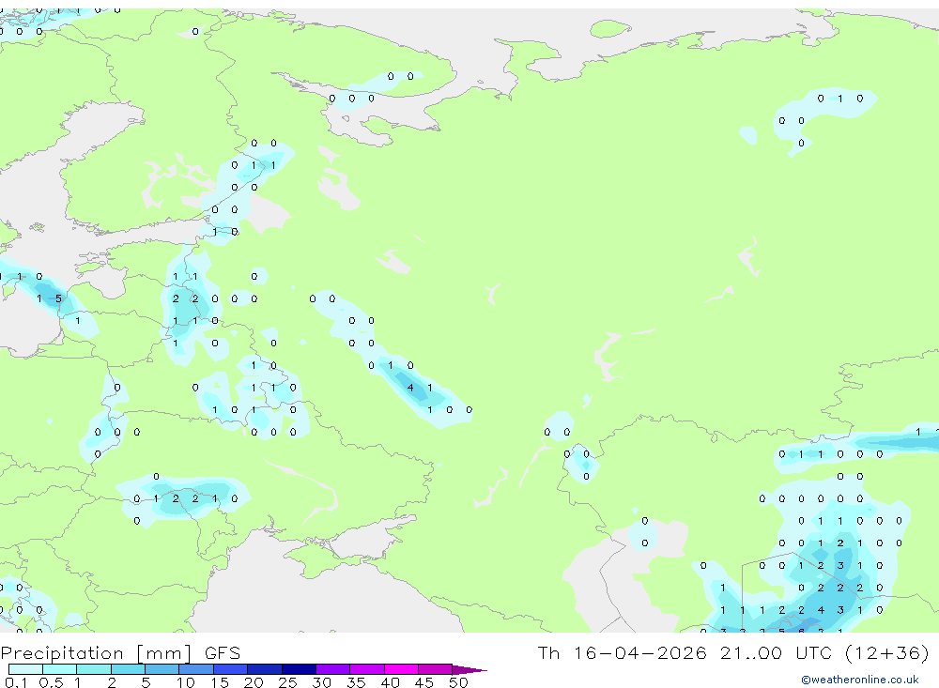939x688 pixels.
Task: Select the "15" legend scale label
Action: point(220,682)
